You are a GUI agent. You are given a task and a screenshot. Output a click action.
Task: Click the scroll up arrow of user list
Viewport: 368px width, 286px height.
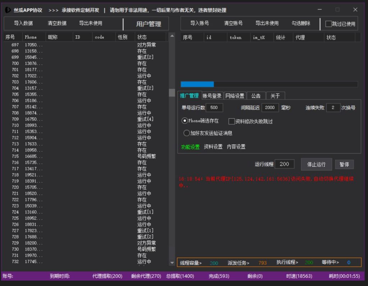coord(172,36)
